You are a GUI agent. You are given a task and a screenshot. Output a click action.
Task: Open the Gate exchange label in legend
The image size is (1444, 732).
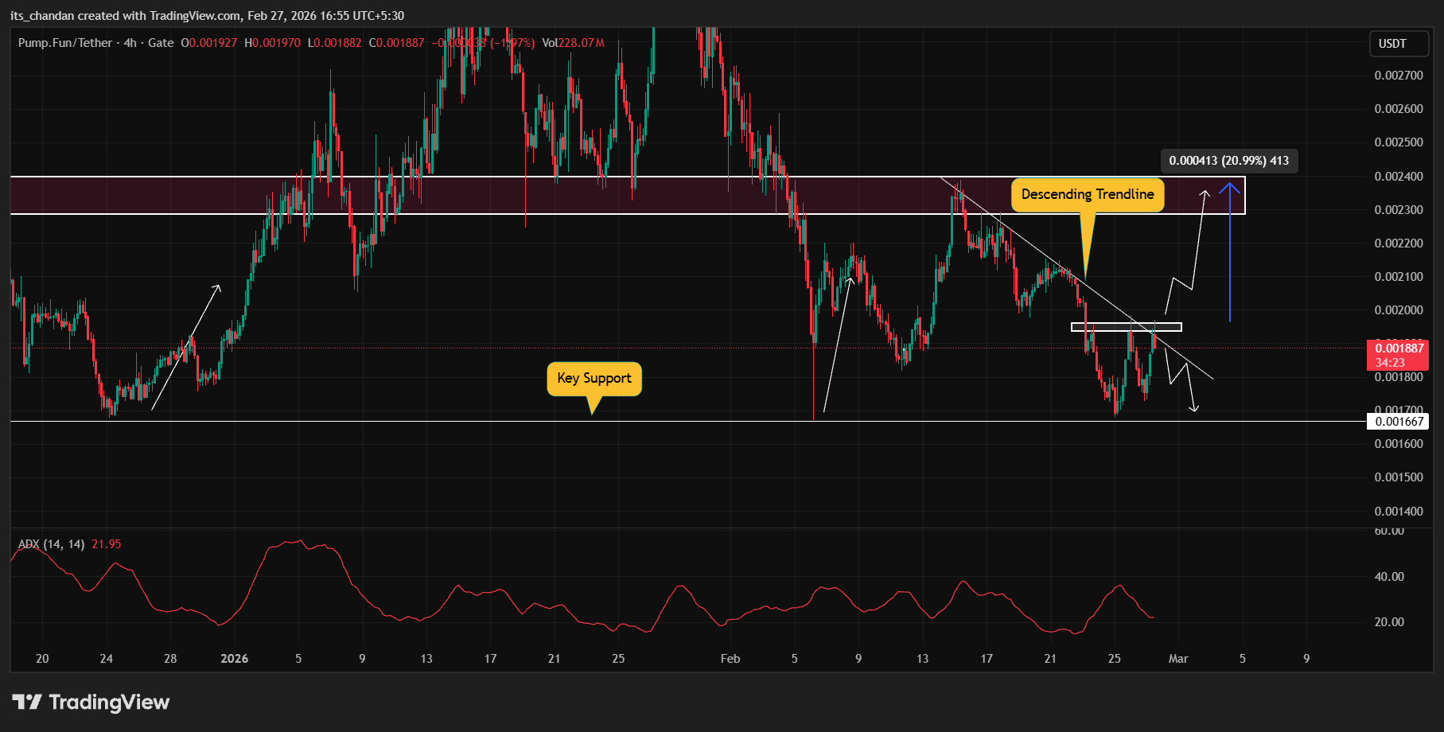click(x=161, y=43)
